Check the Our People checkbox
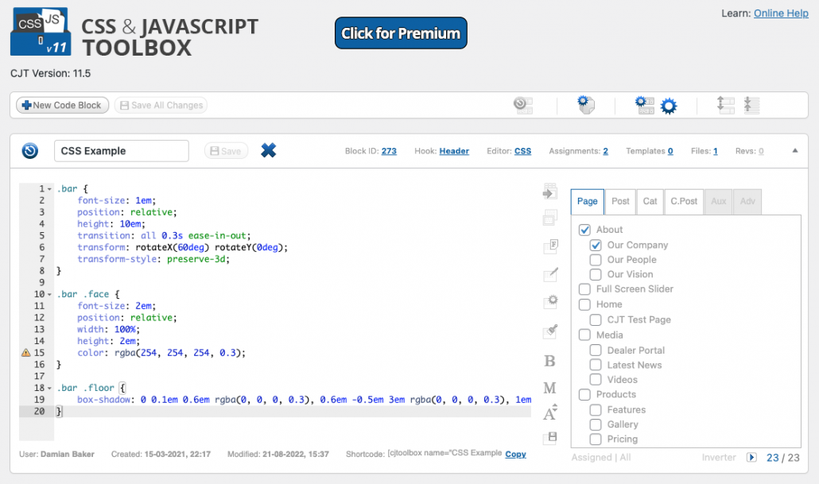Screen dimensions: 819x484 [x=596, y=260]
